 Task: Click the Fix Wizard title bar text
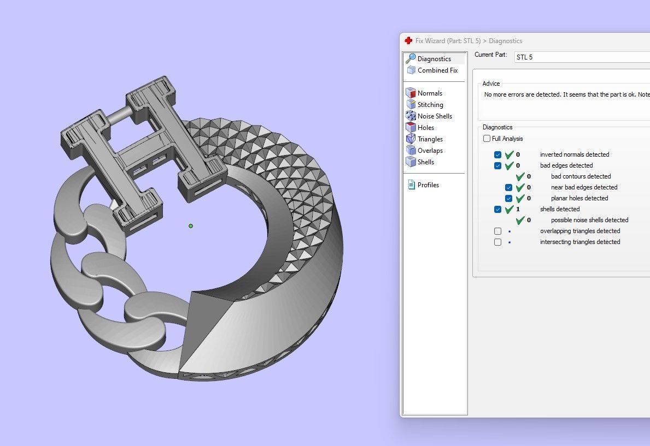pos(469,41)
